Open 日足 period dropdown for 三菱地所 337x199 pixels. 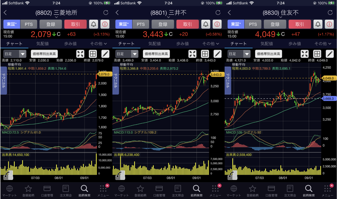(x=15, y=54)
